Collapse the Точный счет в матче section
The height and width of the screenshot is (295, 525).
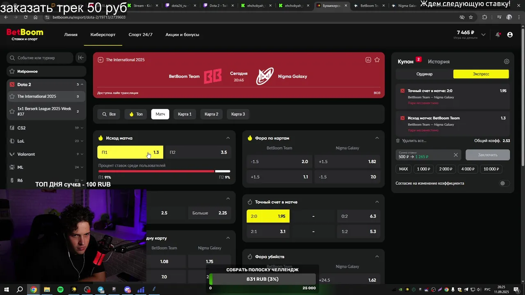tap(377, 202)
